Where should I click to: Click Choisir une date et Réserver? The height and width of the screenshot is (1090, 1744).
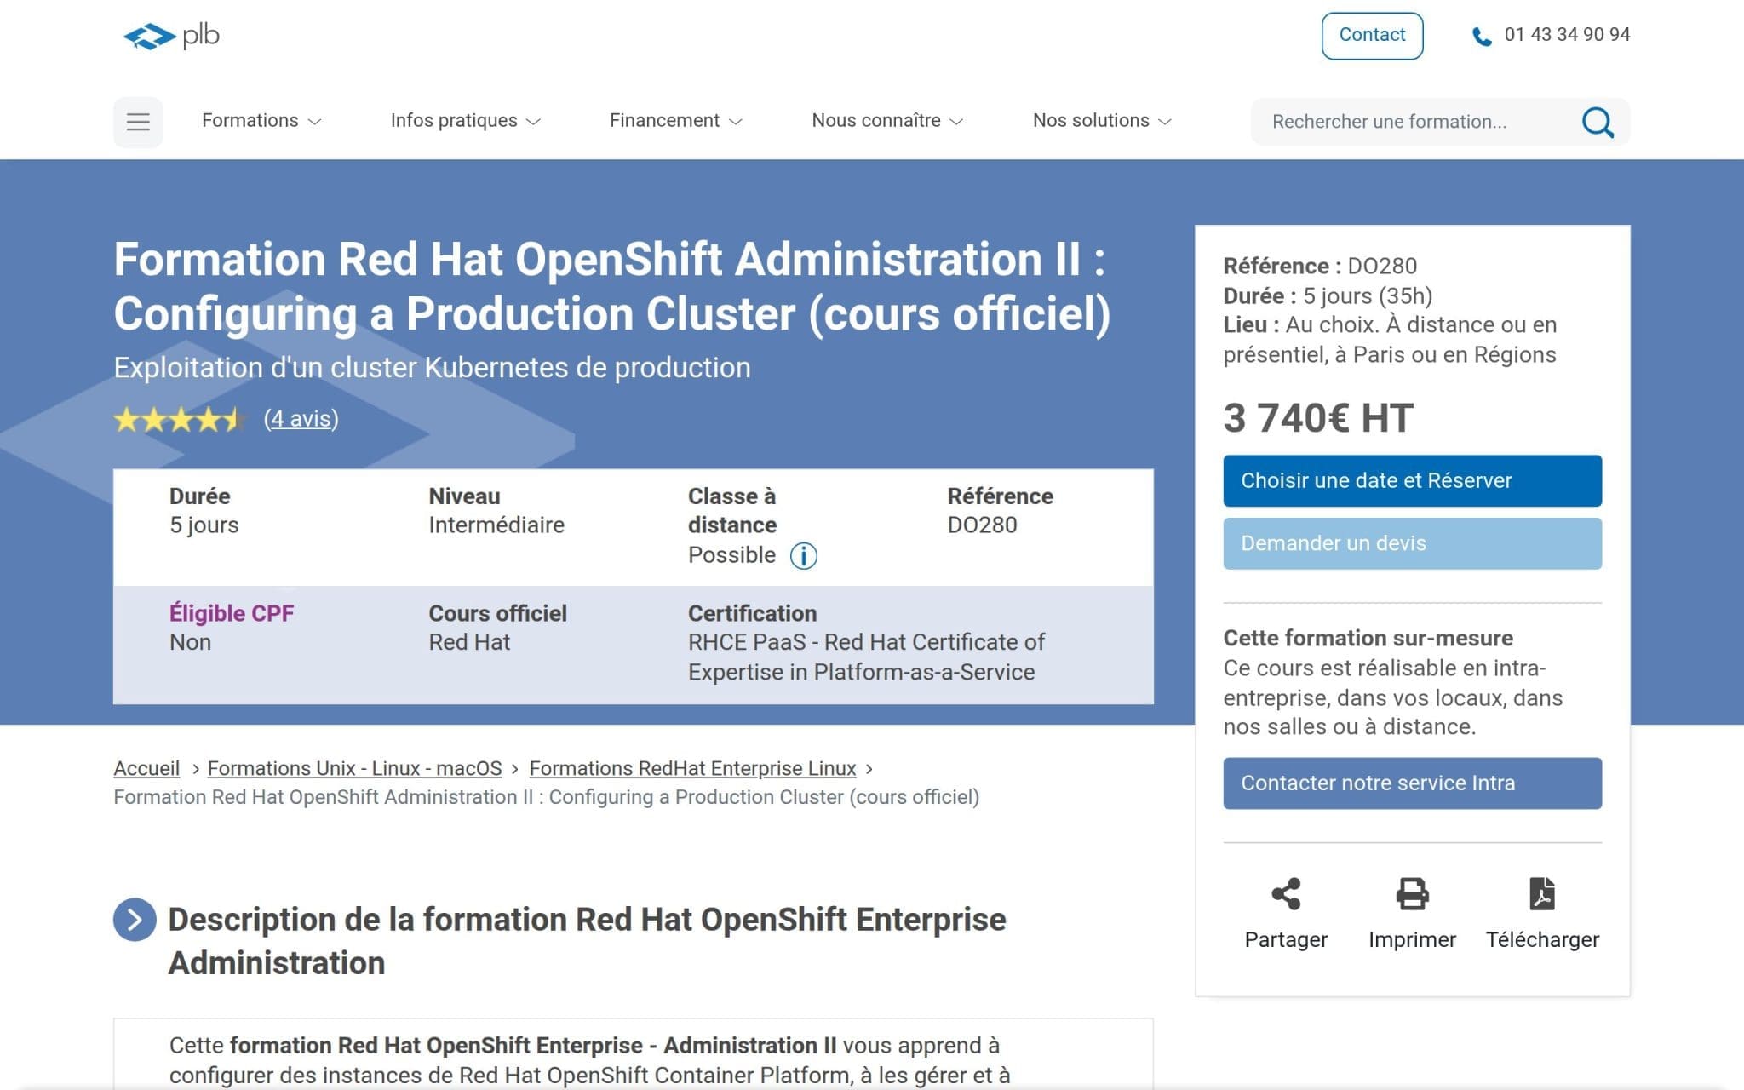click(1412, 481)
